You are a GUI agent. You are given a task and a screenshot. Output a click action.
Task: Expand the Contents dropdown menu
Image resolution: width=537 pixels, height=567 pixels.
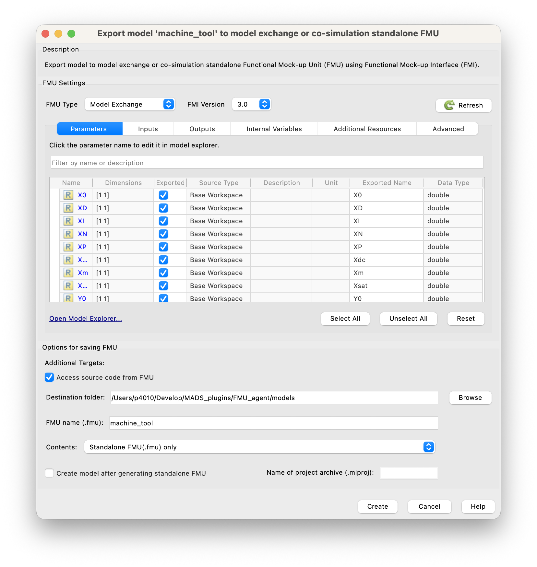click(x=259, y=447)
